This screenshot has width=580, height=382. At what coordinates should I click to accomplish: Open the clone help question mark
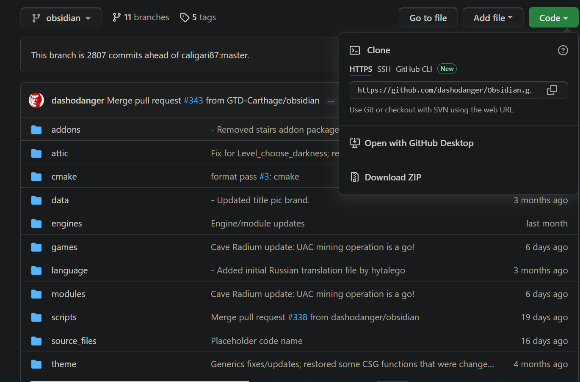pos(563,50)
